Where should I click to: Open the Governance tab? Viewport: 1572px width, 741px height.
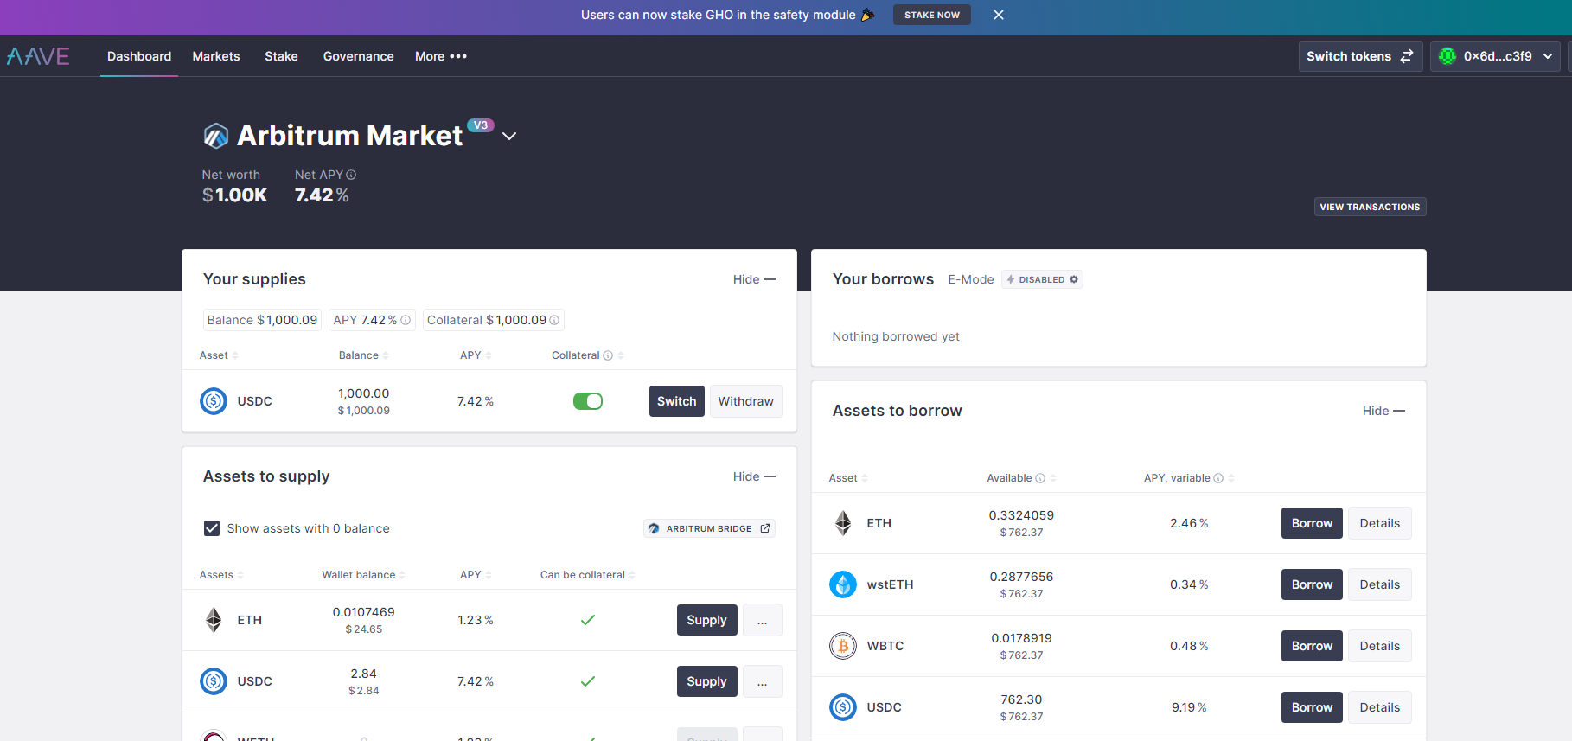point(358,56)
